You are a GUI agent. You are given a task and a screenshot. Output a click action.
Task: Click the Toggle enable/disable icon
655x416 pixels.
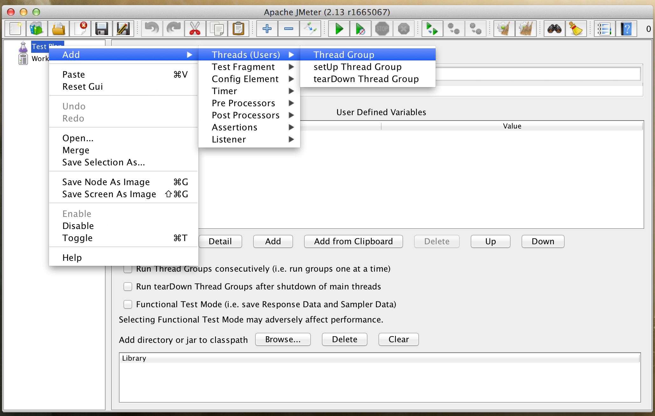pyautogui.click(x=310, y=29)
